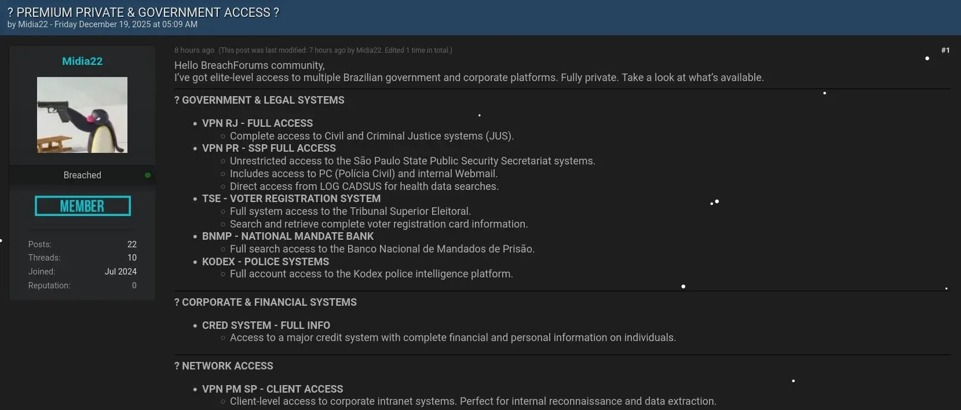Viewport: 961px width, 410px height.
Task: Click the #1 post permalink
Action: click(x=946, y=50)
